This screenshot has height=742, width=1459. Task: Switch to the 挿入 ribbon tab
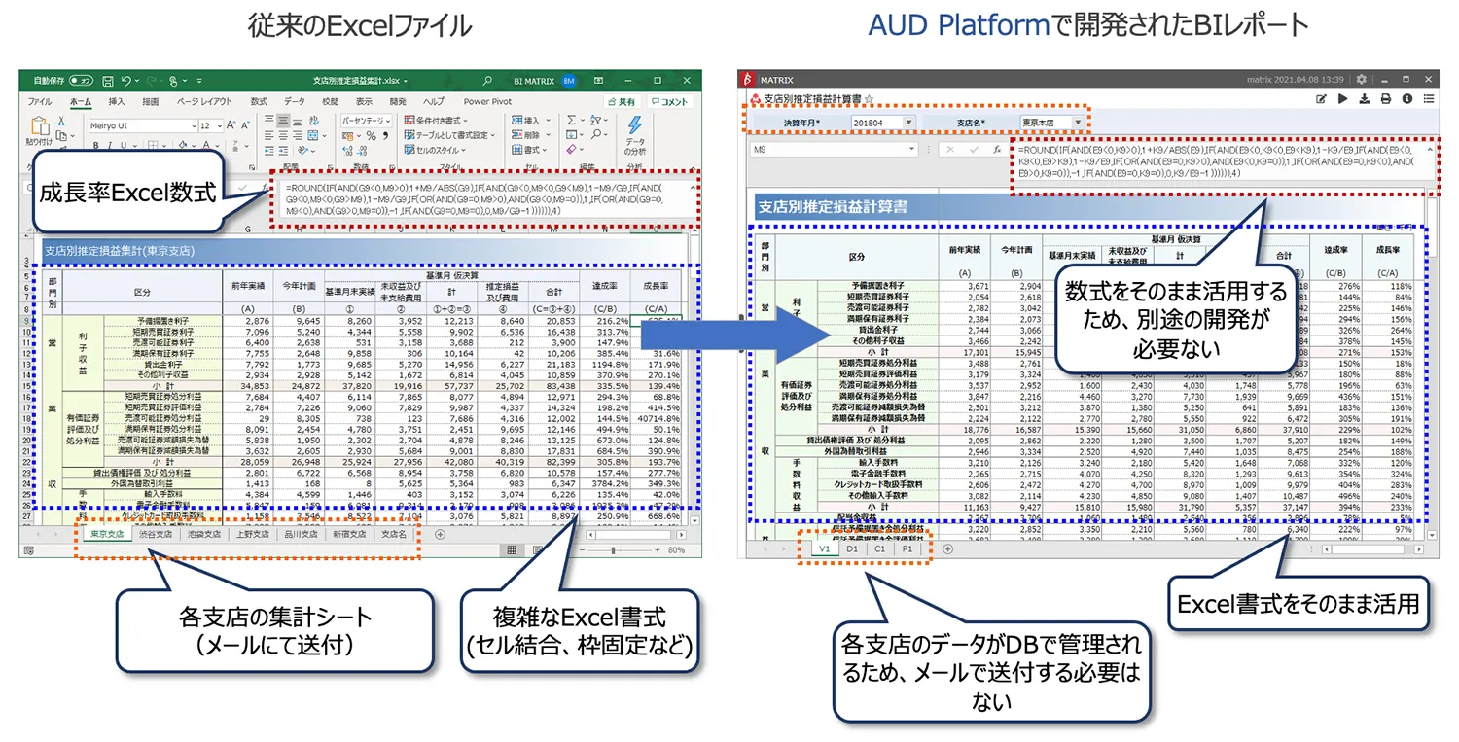(117, 101)
